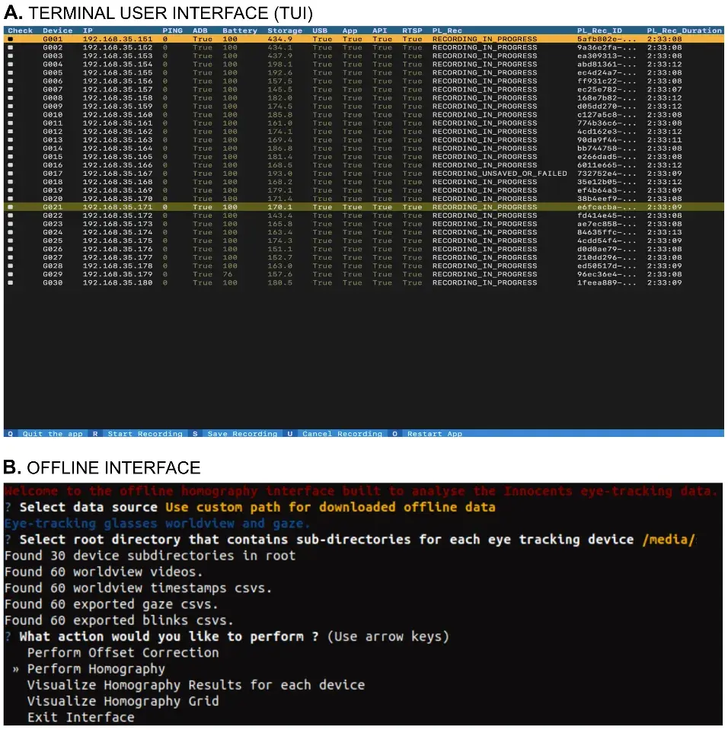The image size is (728, 730).
Task: Choose Cancel Recording in the footer bar
Action: [342, 434]
